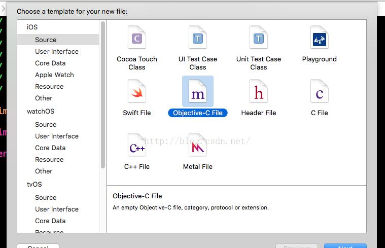Choose the Swift File template
The height and width of the screenshot is (248, 385).
click(x=137, y=91)
